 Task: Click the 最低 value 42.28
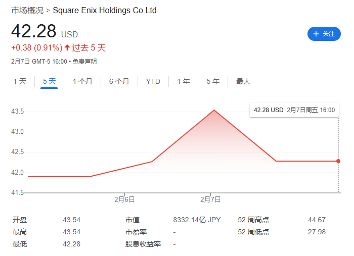tap(72, 244)
